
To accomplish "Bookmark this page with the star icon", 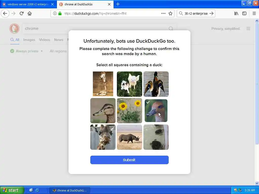I will click(x=170, y=13).
